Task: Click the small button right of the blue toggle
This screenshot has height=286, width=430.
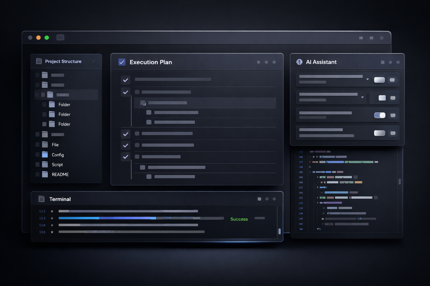Action: pos(393,115)
